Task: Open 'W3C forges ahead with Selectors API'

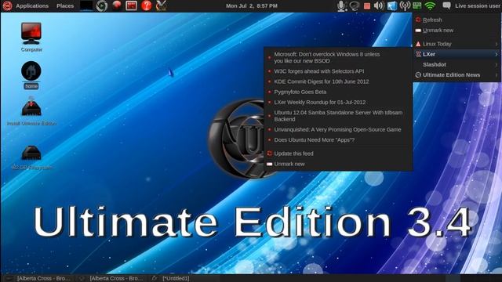Action: click(x=338, y=71)
